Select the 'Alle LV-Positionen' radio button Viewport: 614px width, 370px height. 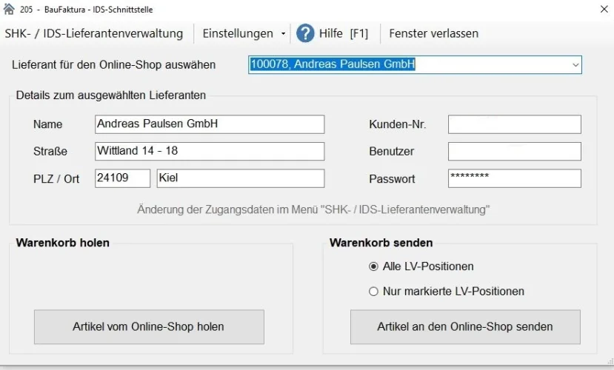coord(373,266)
